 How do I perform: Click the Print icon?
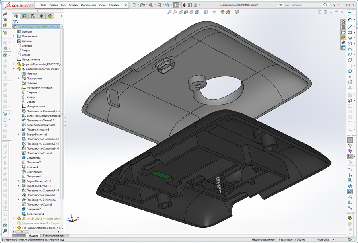click(x=159, y=5)
